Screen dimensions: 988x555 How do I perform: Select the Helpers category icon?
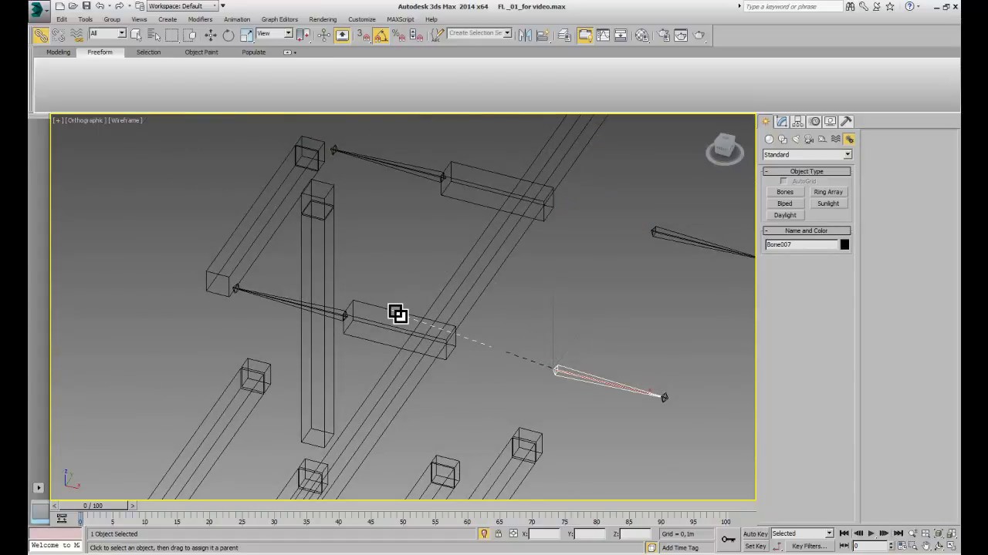tap(823, 140)
